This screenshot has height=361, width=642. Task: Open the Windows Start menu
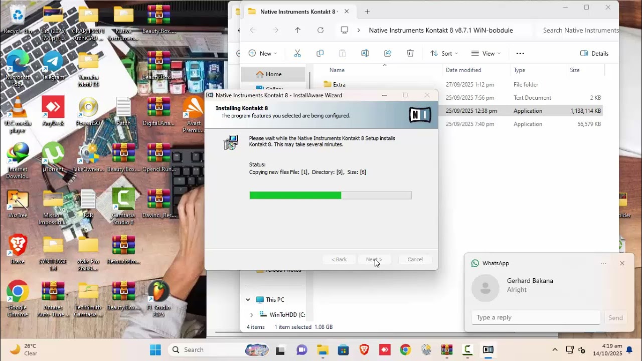point(155,349)
